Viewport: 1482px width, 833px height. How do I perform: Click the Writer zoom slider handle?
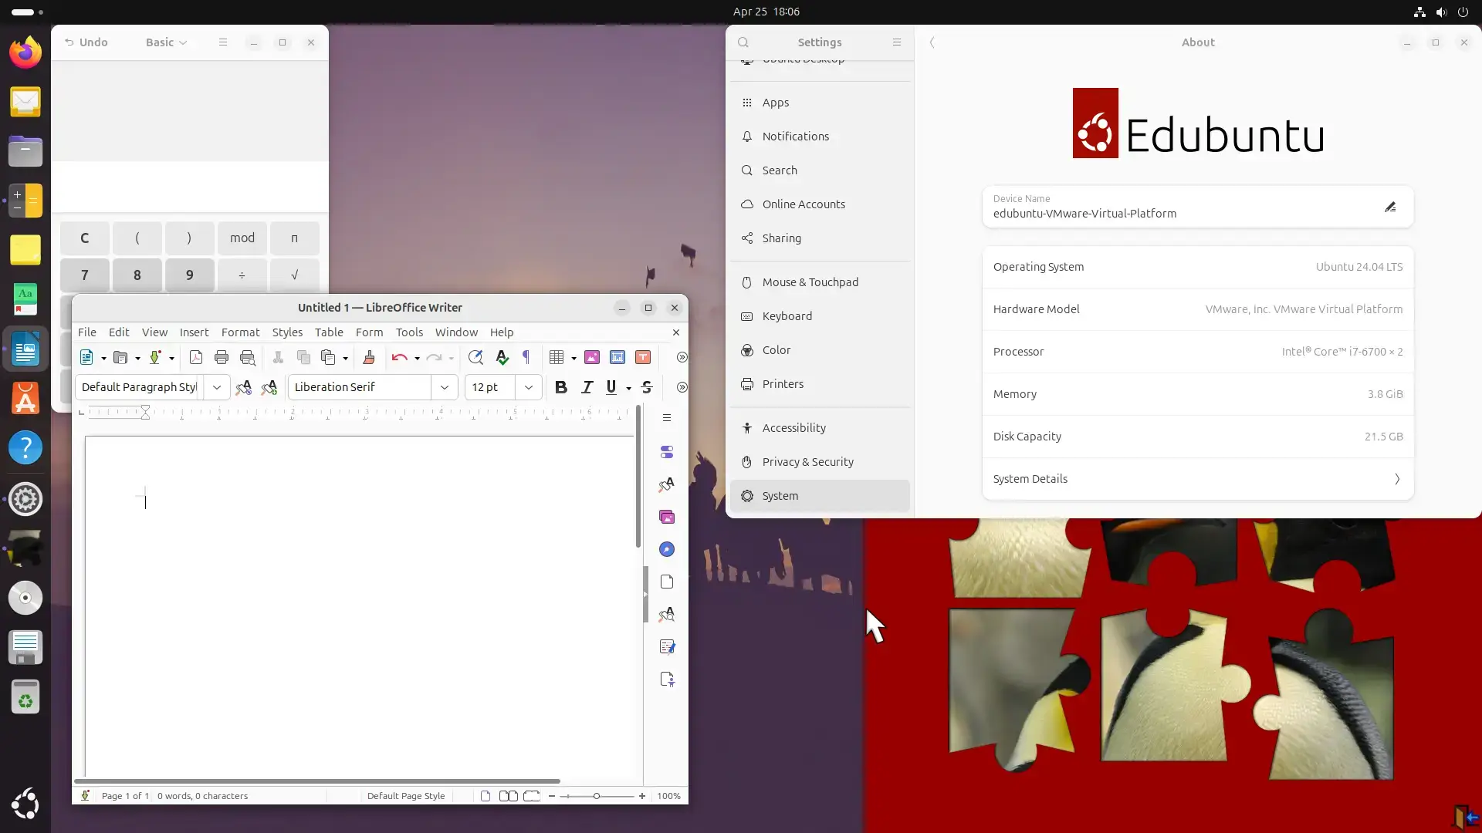pos(596,796)
